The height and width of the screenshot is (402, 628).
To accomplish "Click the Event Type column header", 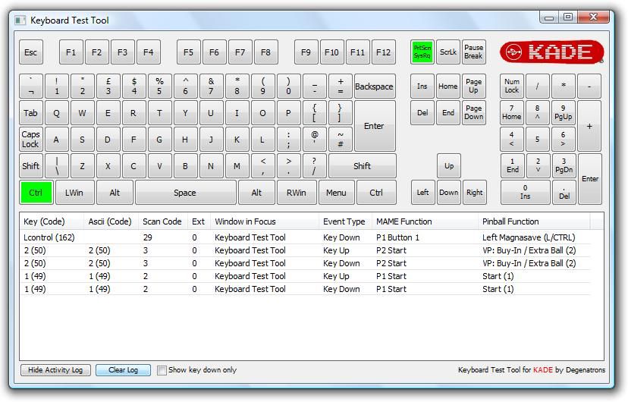I will (344, 221).
